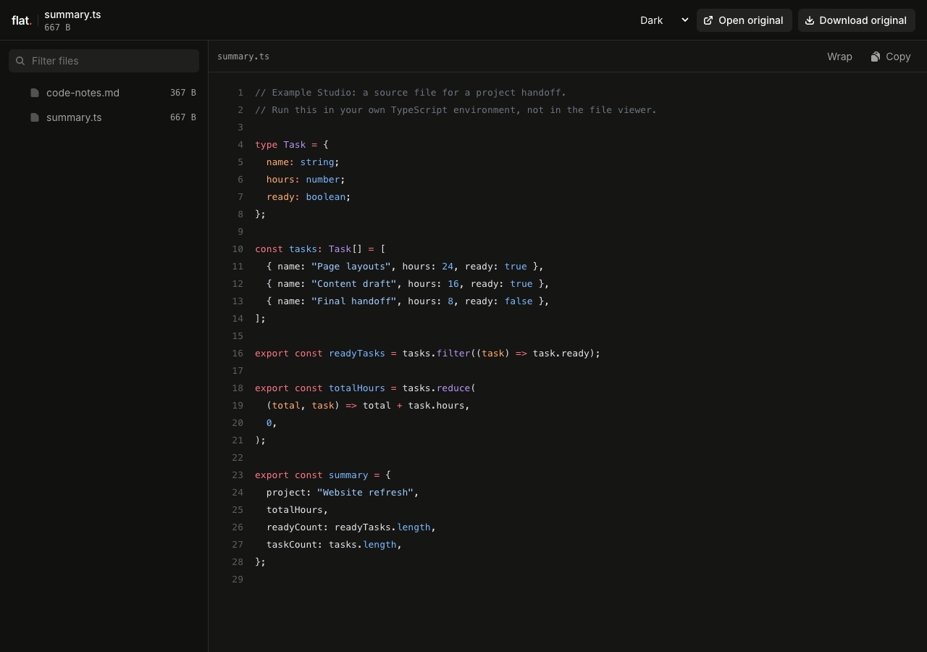Click the summary.ts title in header
927x652 pixels.
tap(72, 14)
